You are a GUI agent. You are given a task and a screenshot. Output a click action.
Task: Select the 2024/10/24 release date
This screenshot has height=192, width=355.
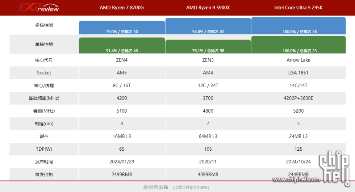(298, 162)
